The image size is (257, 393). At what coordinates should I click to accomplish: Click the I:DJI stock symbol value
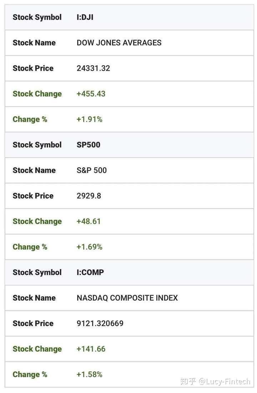click(x=85, y=17)
